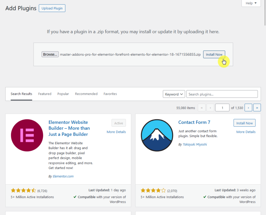Click the Active button for Elementor

point(118,123)
